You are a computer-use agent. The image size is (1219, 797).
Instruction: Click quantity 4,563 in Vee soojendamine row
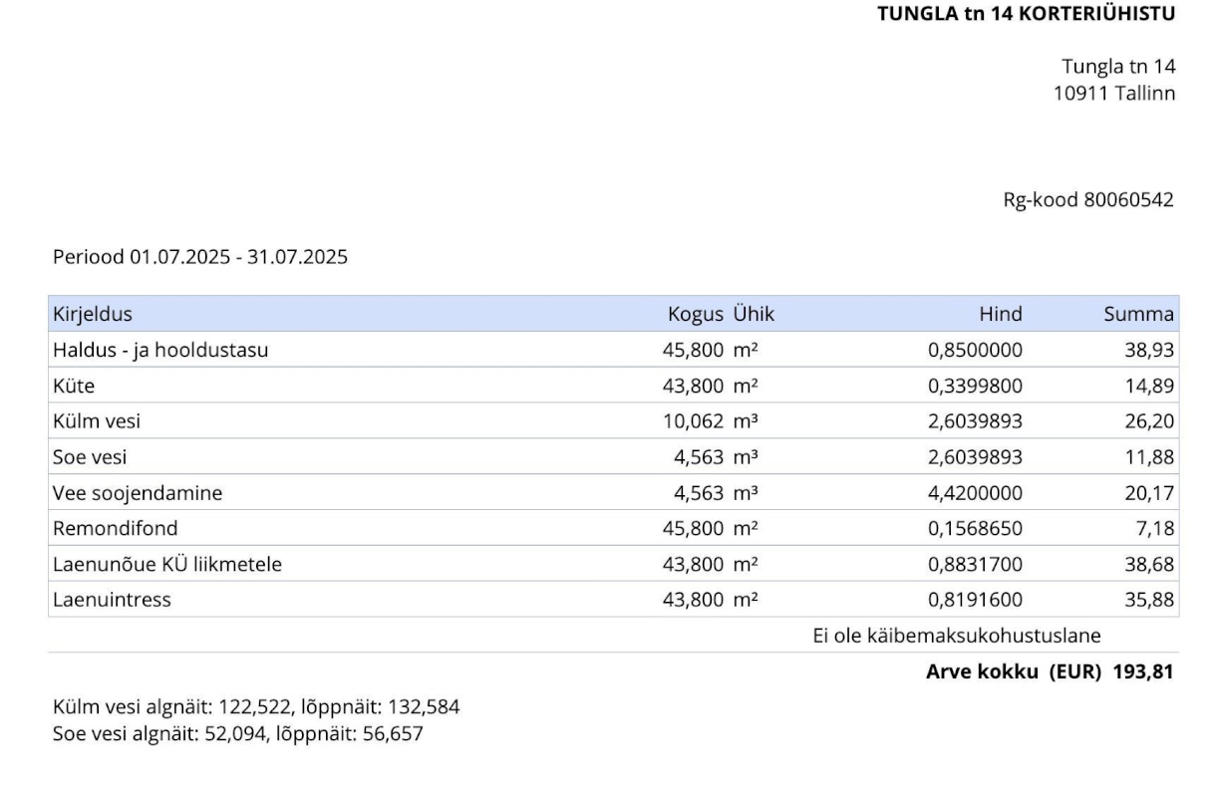pyautogui.click(x=698, y=493)
